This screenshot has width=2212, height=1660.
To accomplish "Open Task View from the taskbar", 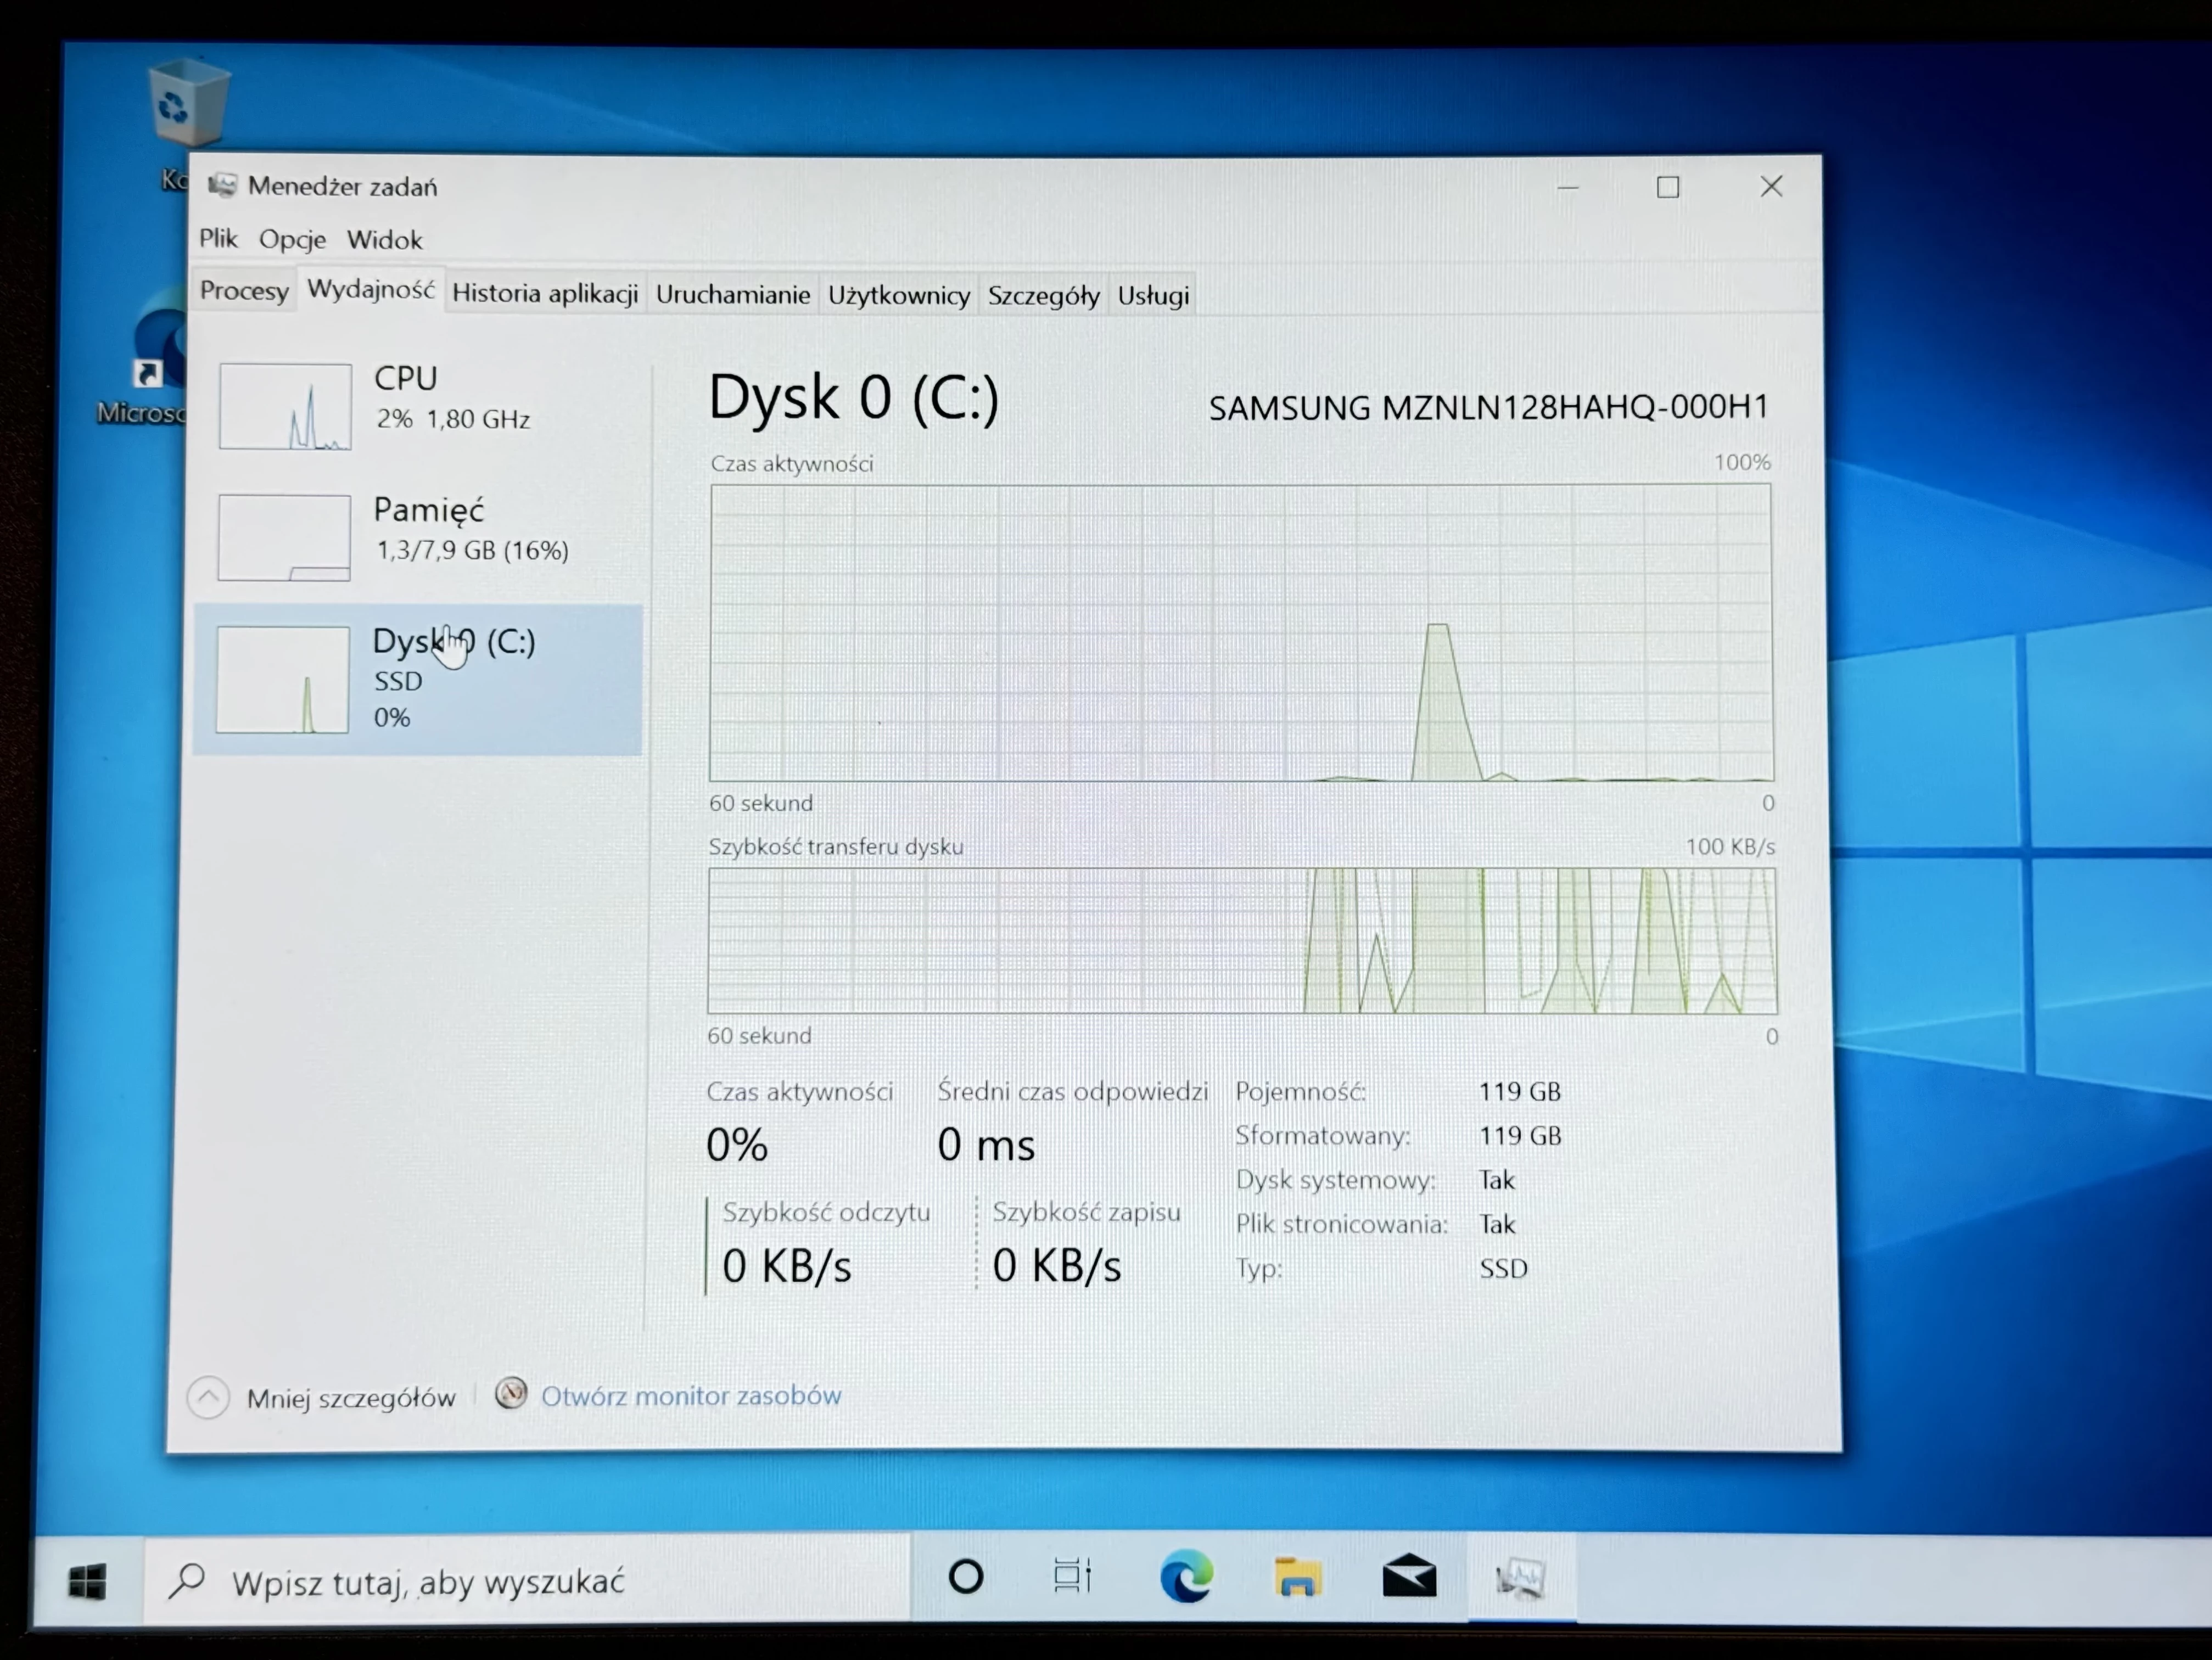I will (1072, 1577).
